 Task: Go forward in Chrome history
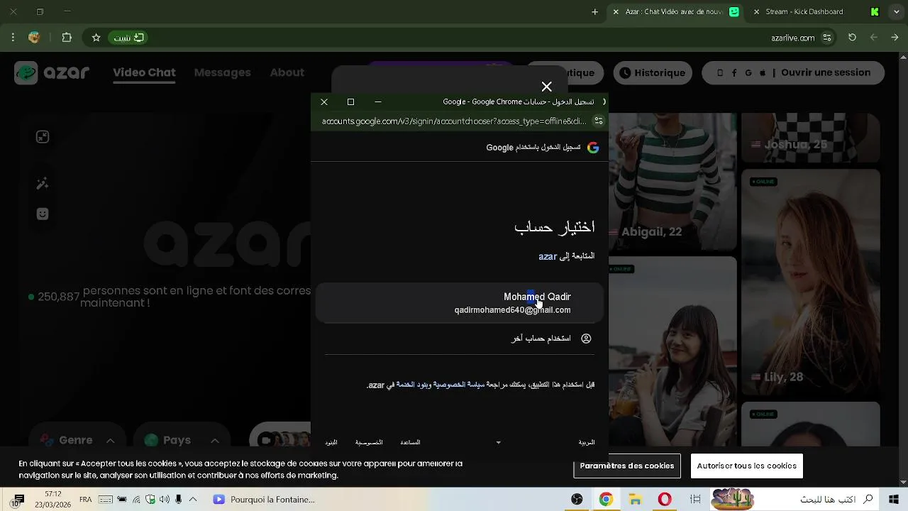tap(874, 38)
